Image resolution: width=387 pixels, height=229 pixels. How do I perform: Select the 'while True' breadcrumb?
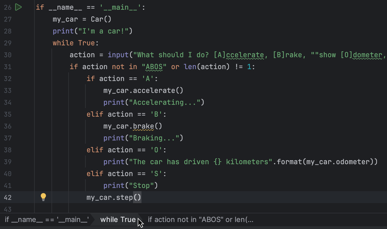point(118,220)
